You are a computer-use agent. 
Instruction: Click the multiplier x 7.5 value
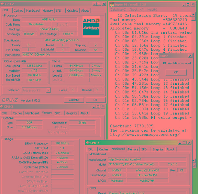click(34, 70)
